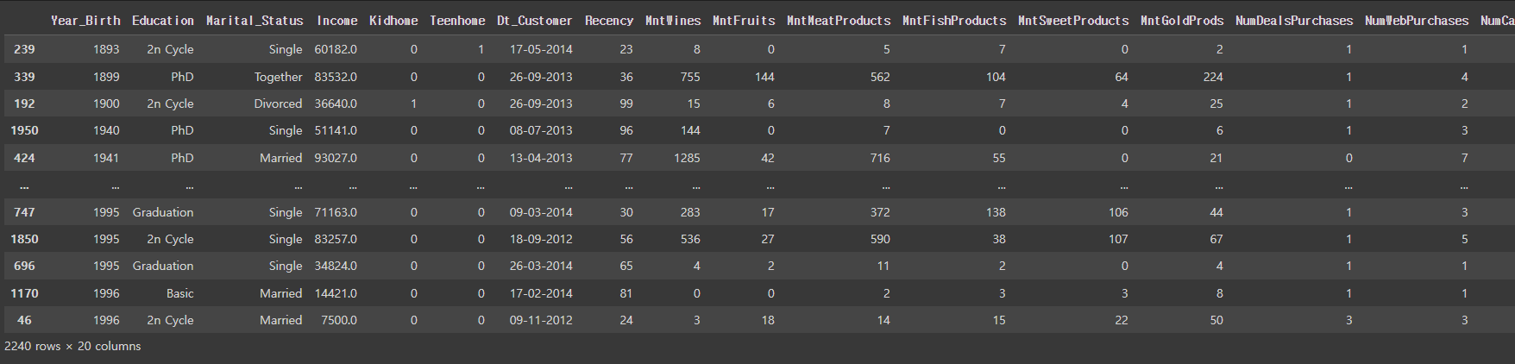Viewport: 1515px width, 364px height.
Task: Click customer date 13-04-2013
Action: [541, 158]
